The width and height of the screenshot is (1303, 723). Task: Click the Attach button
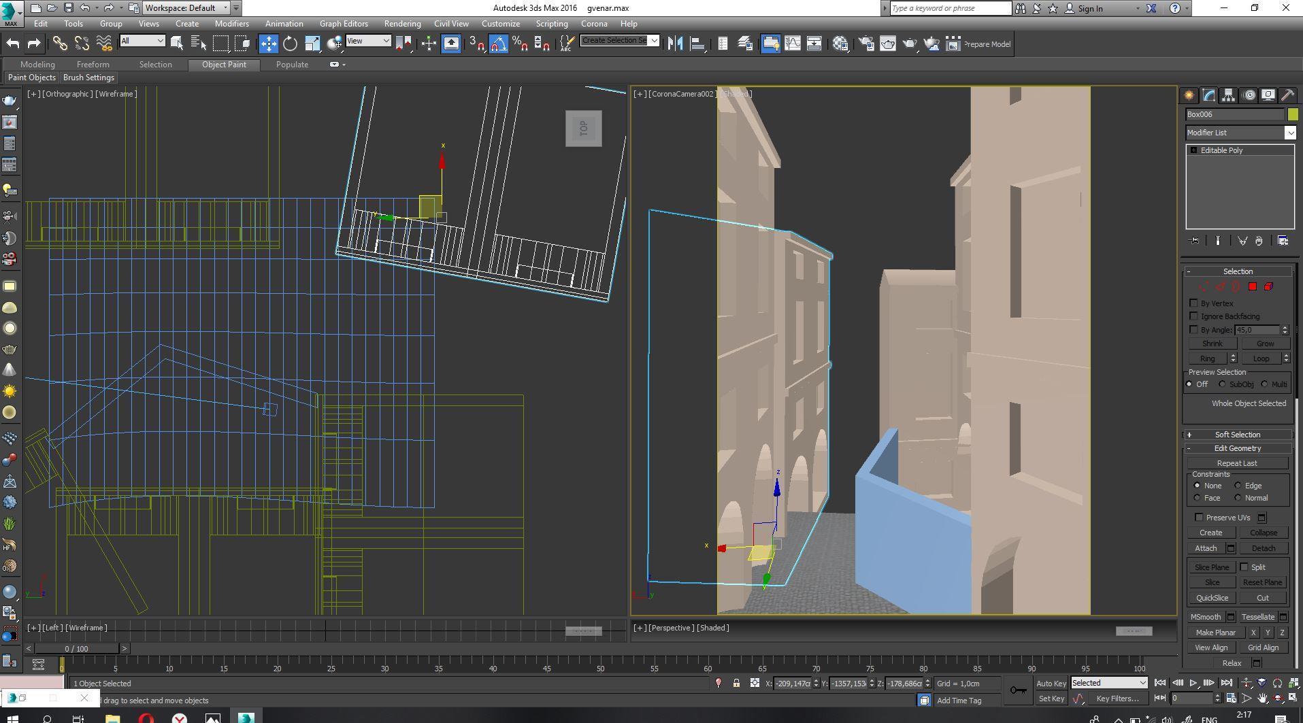pos(1206,548)
